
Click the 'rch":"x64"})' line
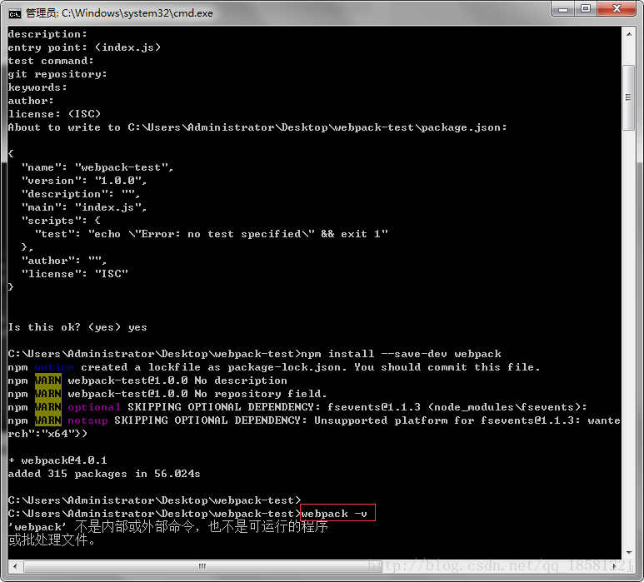[47, 434]
